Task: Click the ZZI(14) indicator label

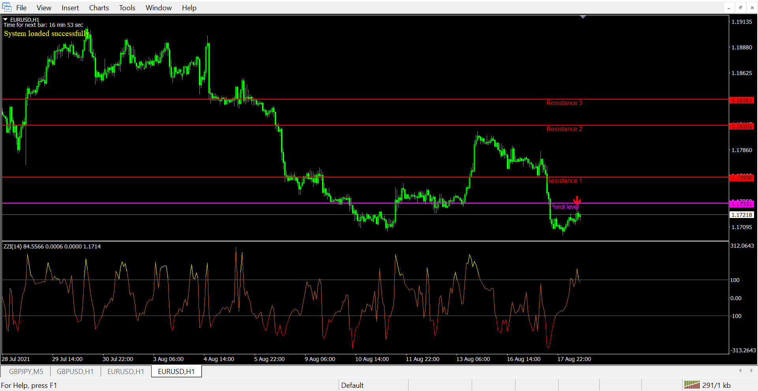Action: (52, 246)
